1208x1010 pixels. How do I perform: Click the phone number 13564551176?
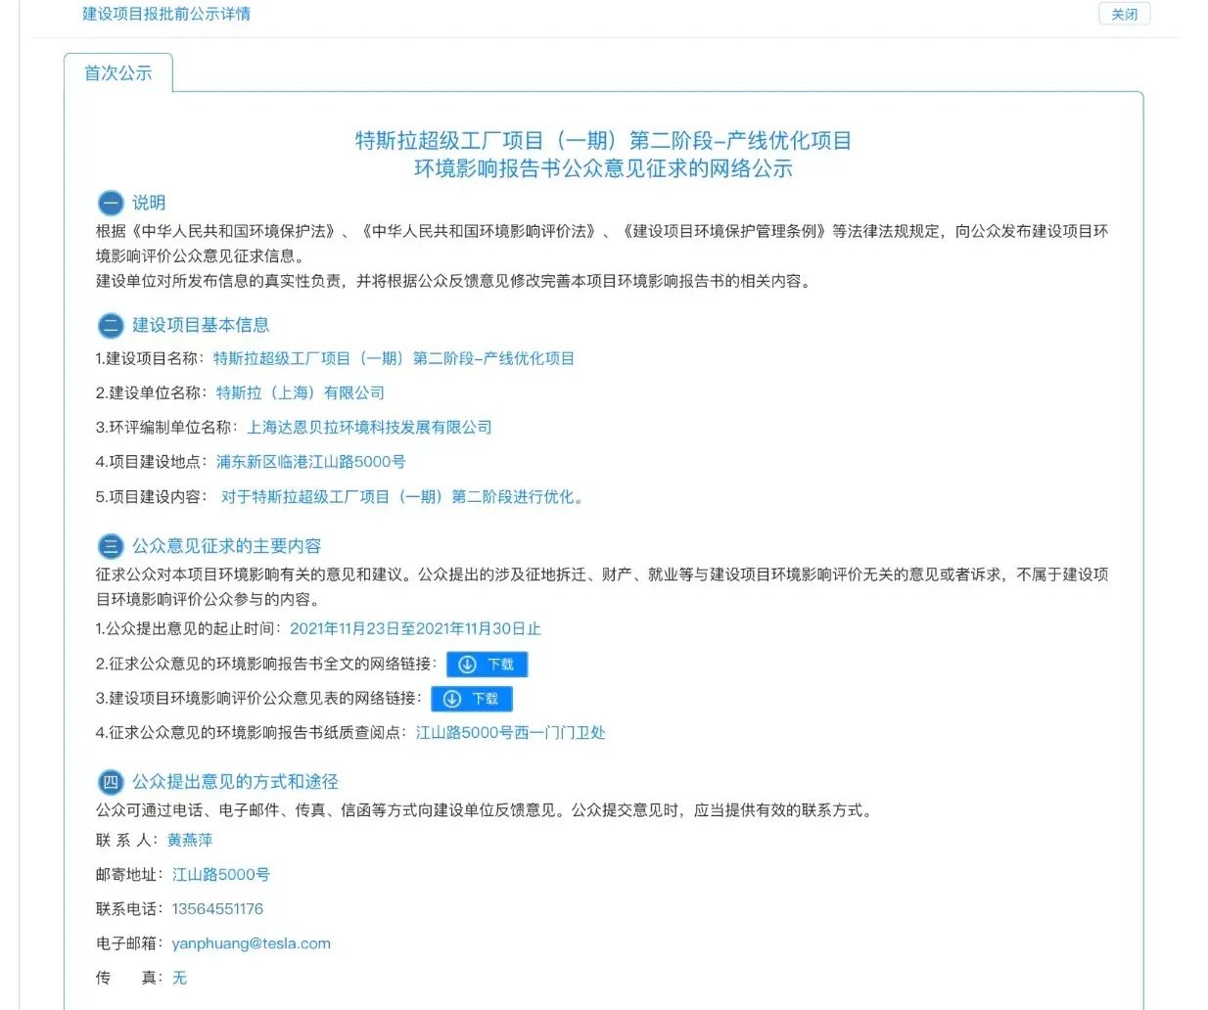pos(217,909)
